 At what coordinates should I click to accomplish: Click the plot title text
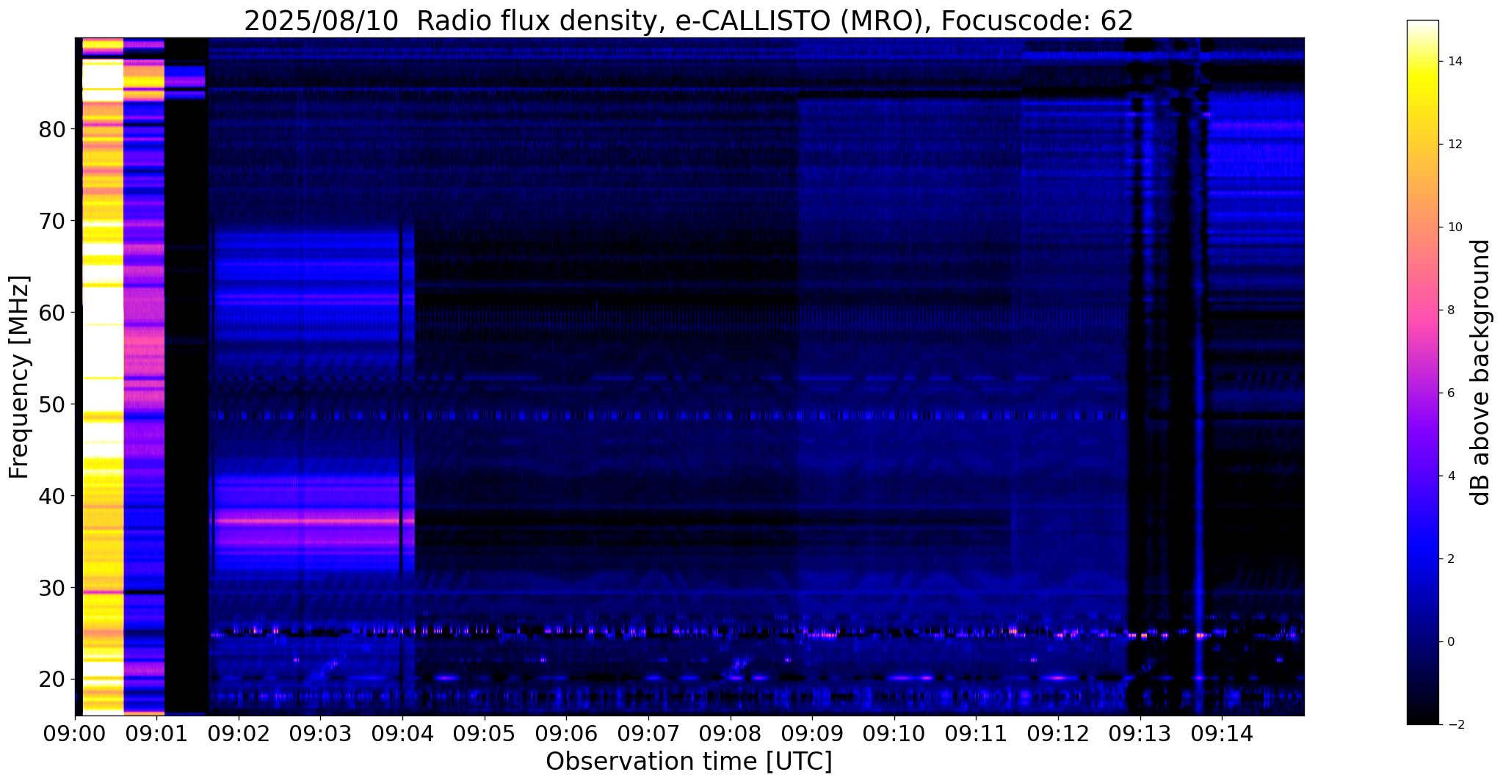pos(689,21)
